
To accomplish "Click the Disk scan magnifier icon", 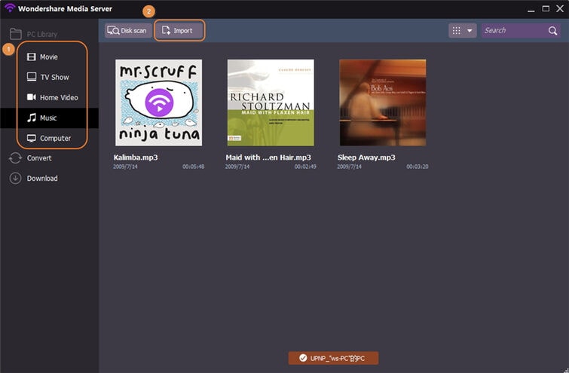I will pyautogui.click(x=113, y=30).
